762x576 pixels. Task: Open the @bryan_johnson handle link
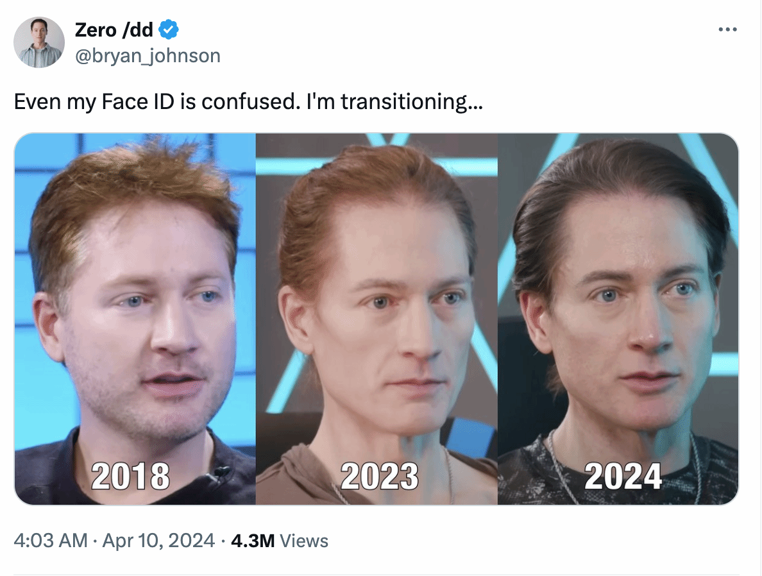pyautogui.click(x=148, y=55)
